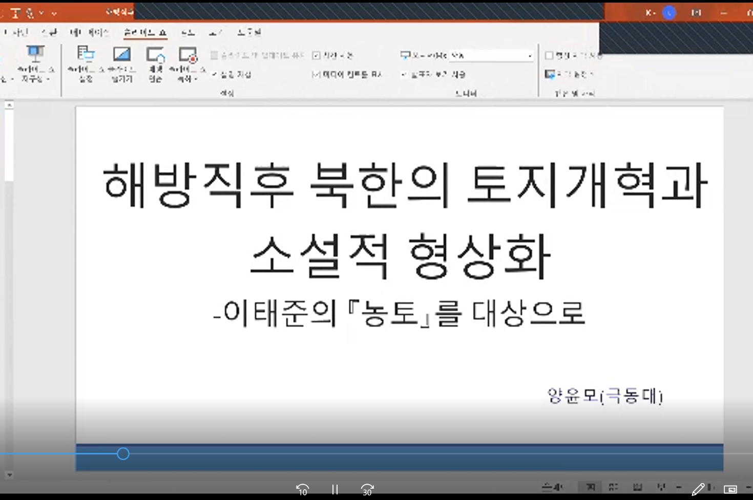Switch to Reading view icon
Viewport: 753px width, 500px height.
(637, 487)
